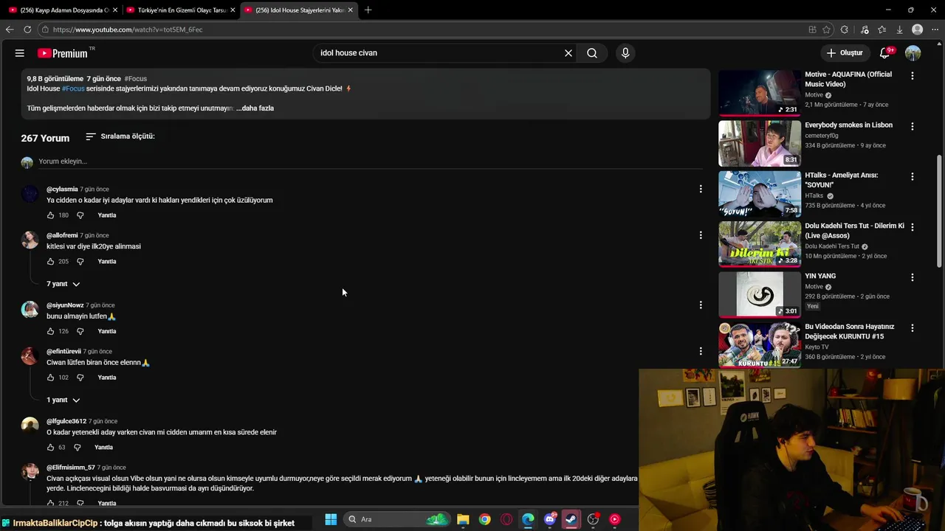Viewport: 945px width, 531px height.
Task: Open more options for HTalks Ameliyat Anısı video
Action: click(x=913, y=177)
